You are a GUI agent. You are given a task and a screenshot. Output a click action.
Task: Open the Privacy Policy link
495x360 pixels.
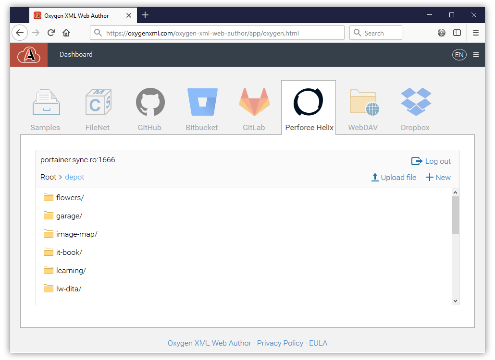(x=280, y=343)
